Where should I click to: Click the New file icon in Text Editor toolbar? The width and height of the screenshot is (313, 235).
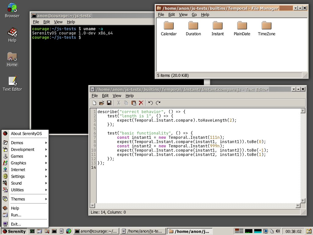[94, 103]
